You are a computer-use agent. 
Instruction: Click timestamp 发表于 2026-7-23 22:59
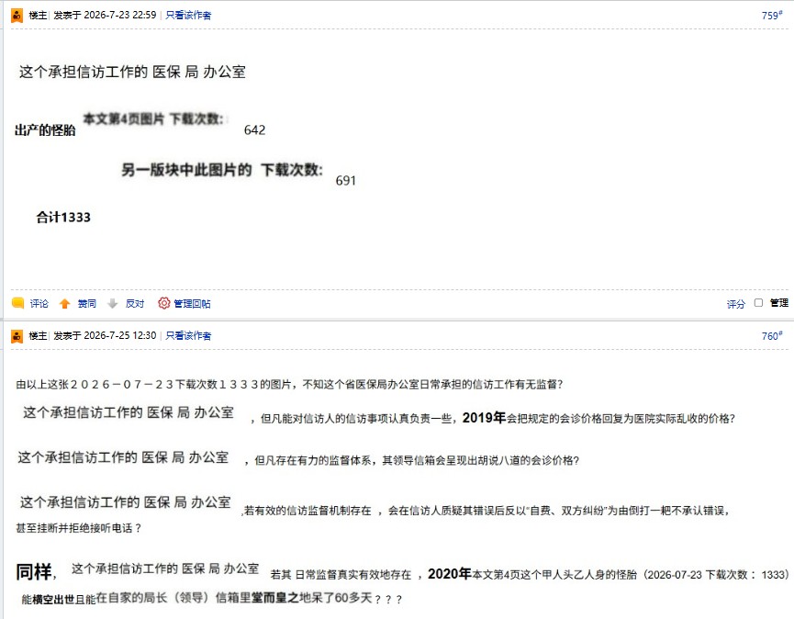coord(105,16)
